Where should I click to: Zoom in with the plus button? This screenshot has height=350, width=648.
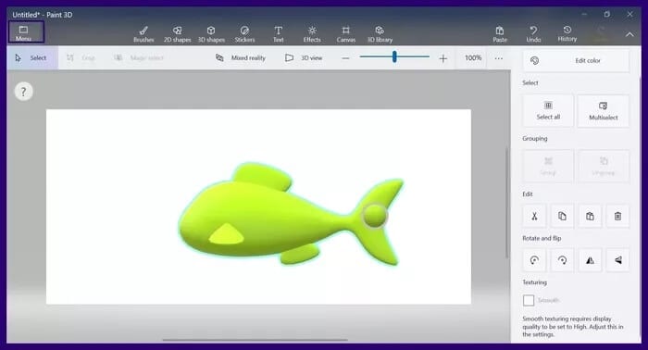[x=443, y=58]
